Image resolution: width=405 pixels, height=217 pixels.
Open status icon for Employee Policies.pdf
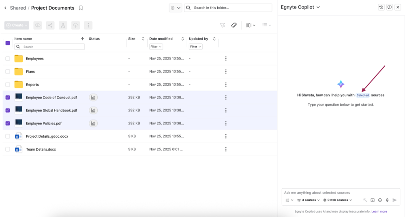click(x=93, y=123)
